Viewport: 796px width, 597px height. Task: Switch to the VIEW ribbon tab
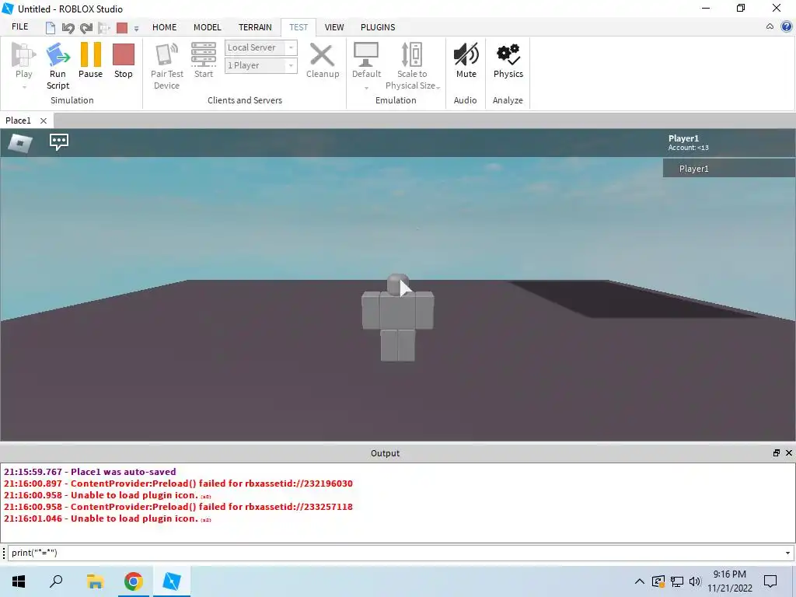click(x=334, y=27)
